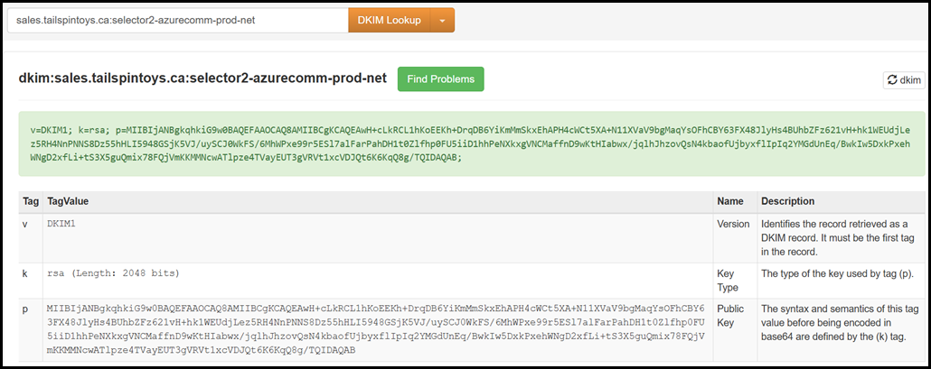Image resolution: width=931 pixels, height=369 pixels.
Task: Open the p tag link
Action: [x=25, y=309]
